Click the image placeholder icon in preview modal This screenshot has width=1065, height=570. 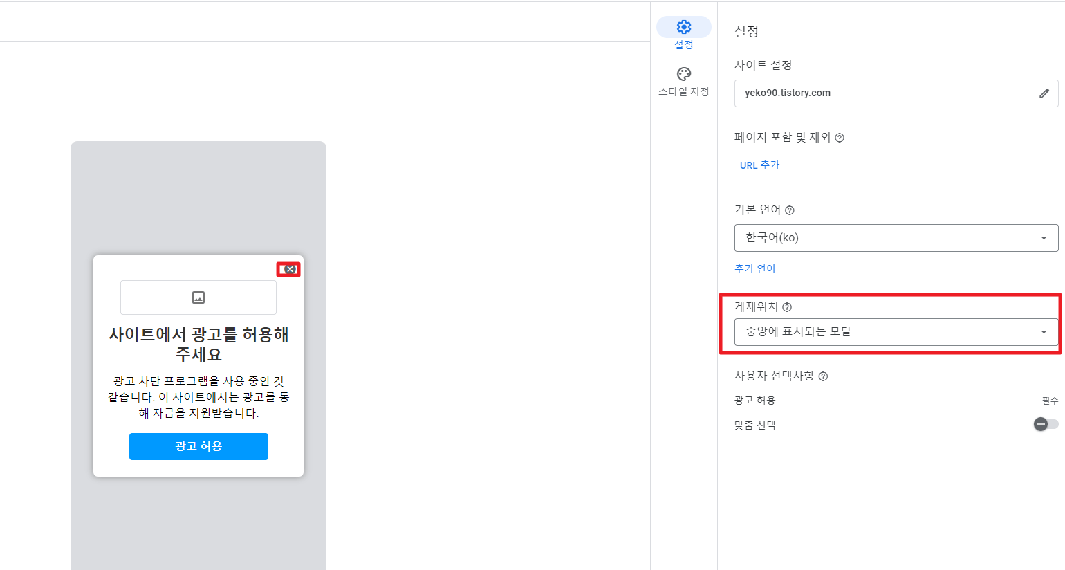[198, 297]
